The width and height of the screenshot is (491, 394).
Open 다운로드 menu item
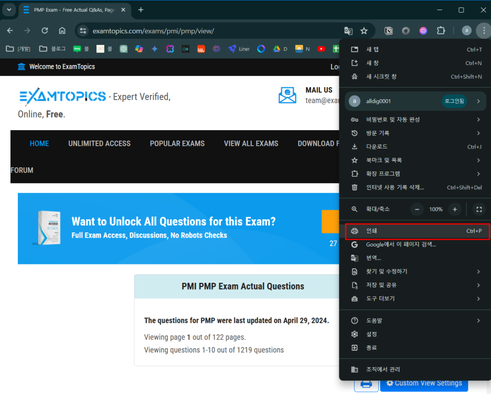(x=416, y=146)
